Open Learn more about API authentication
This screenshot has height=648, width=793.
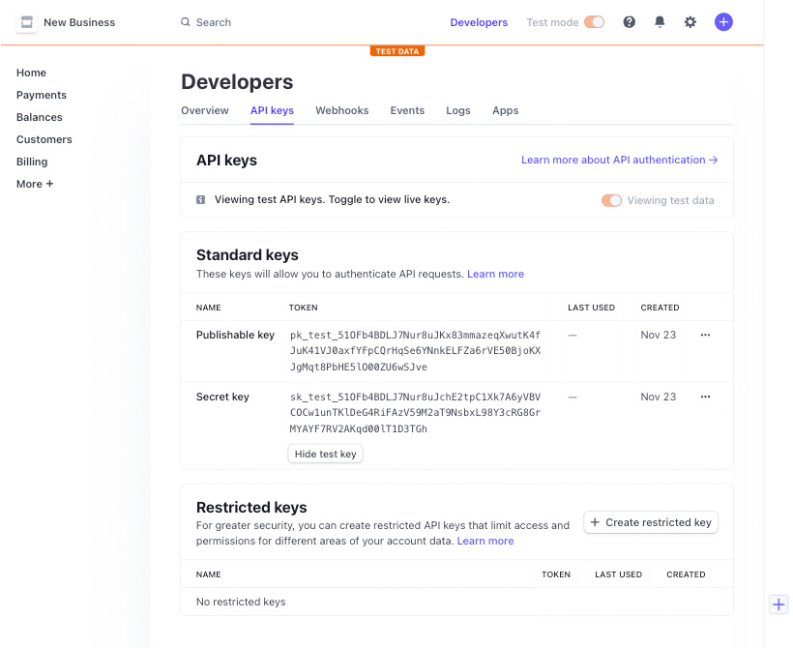[620, 160]
